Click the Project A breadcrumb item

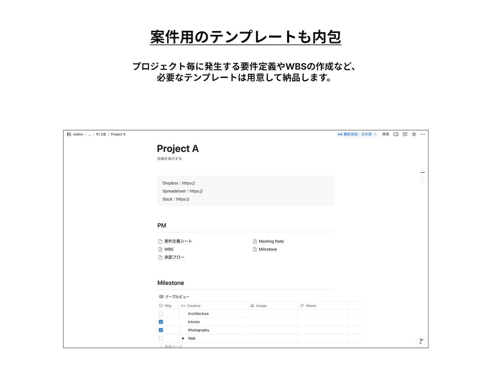(118, 134)
